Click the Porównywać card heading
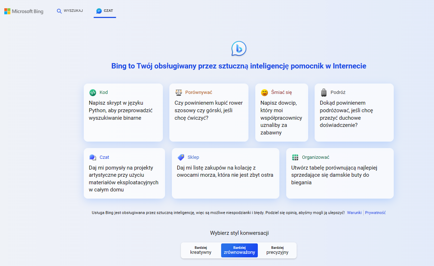 (x=199, y=92)
